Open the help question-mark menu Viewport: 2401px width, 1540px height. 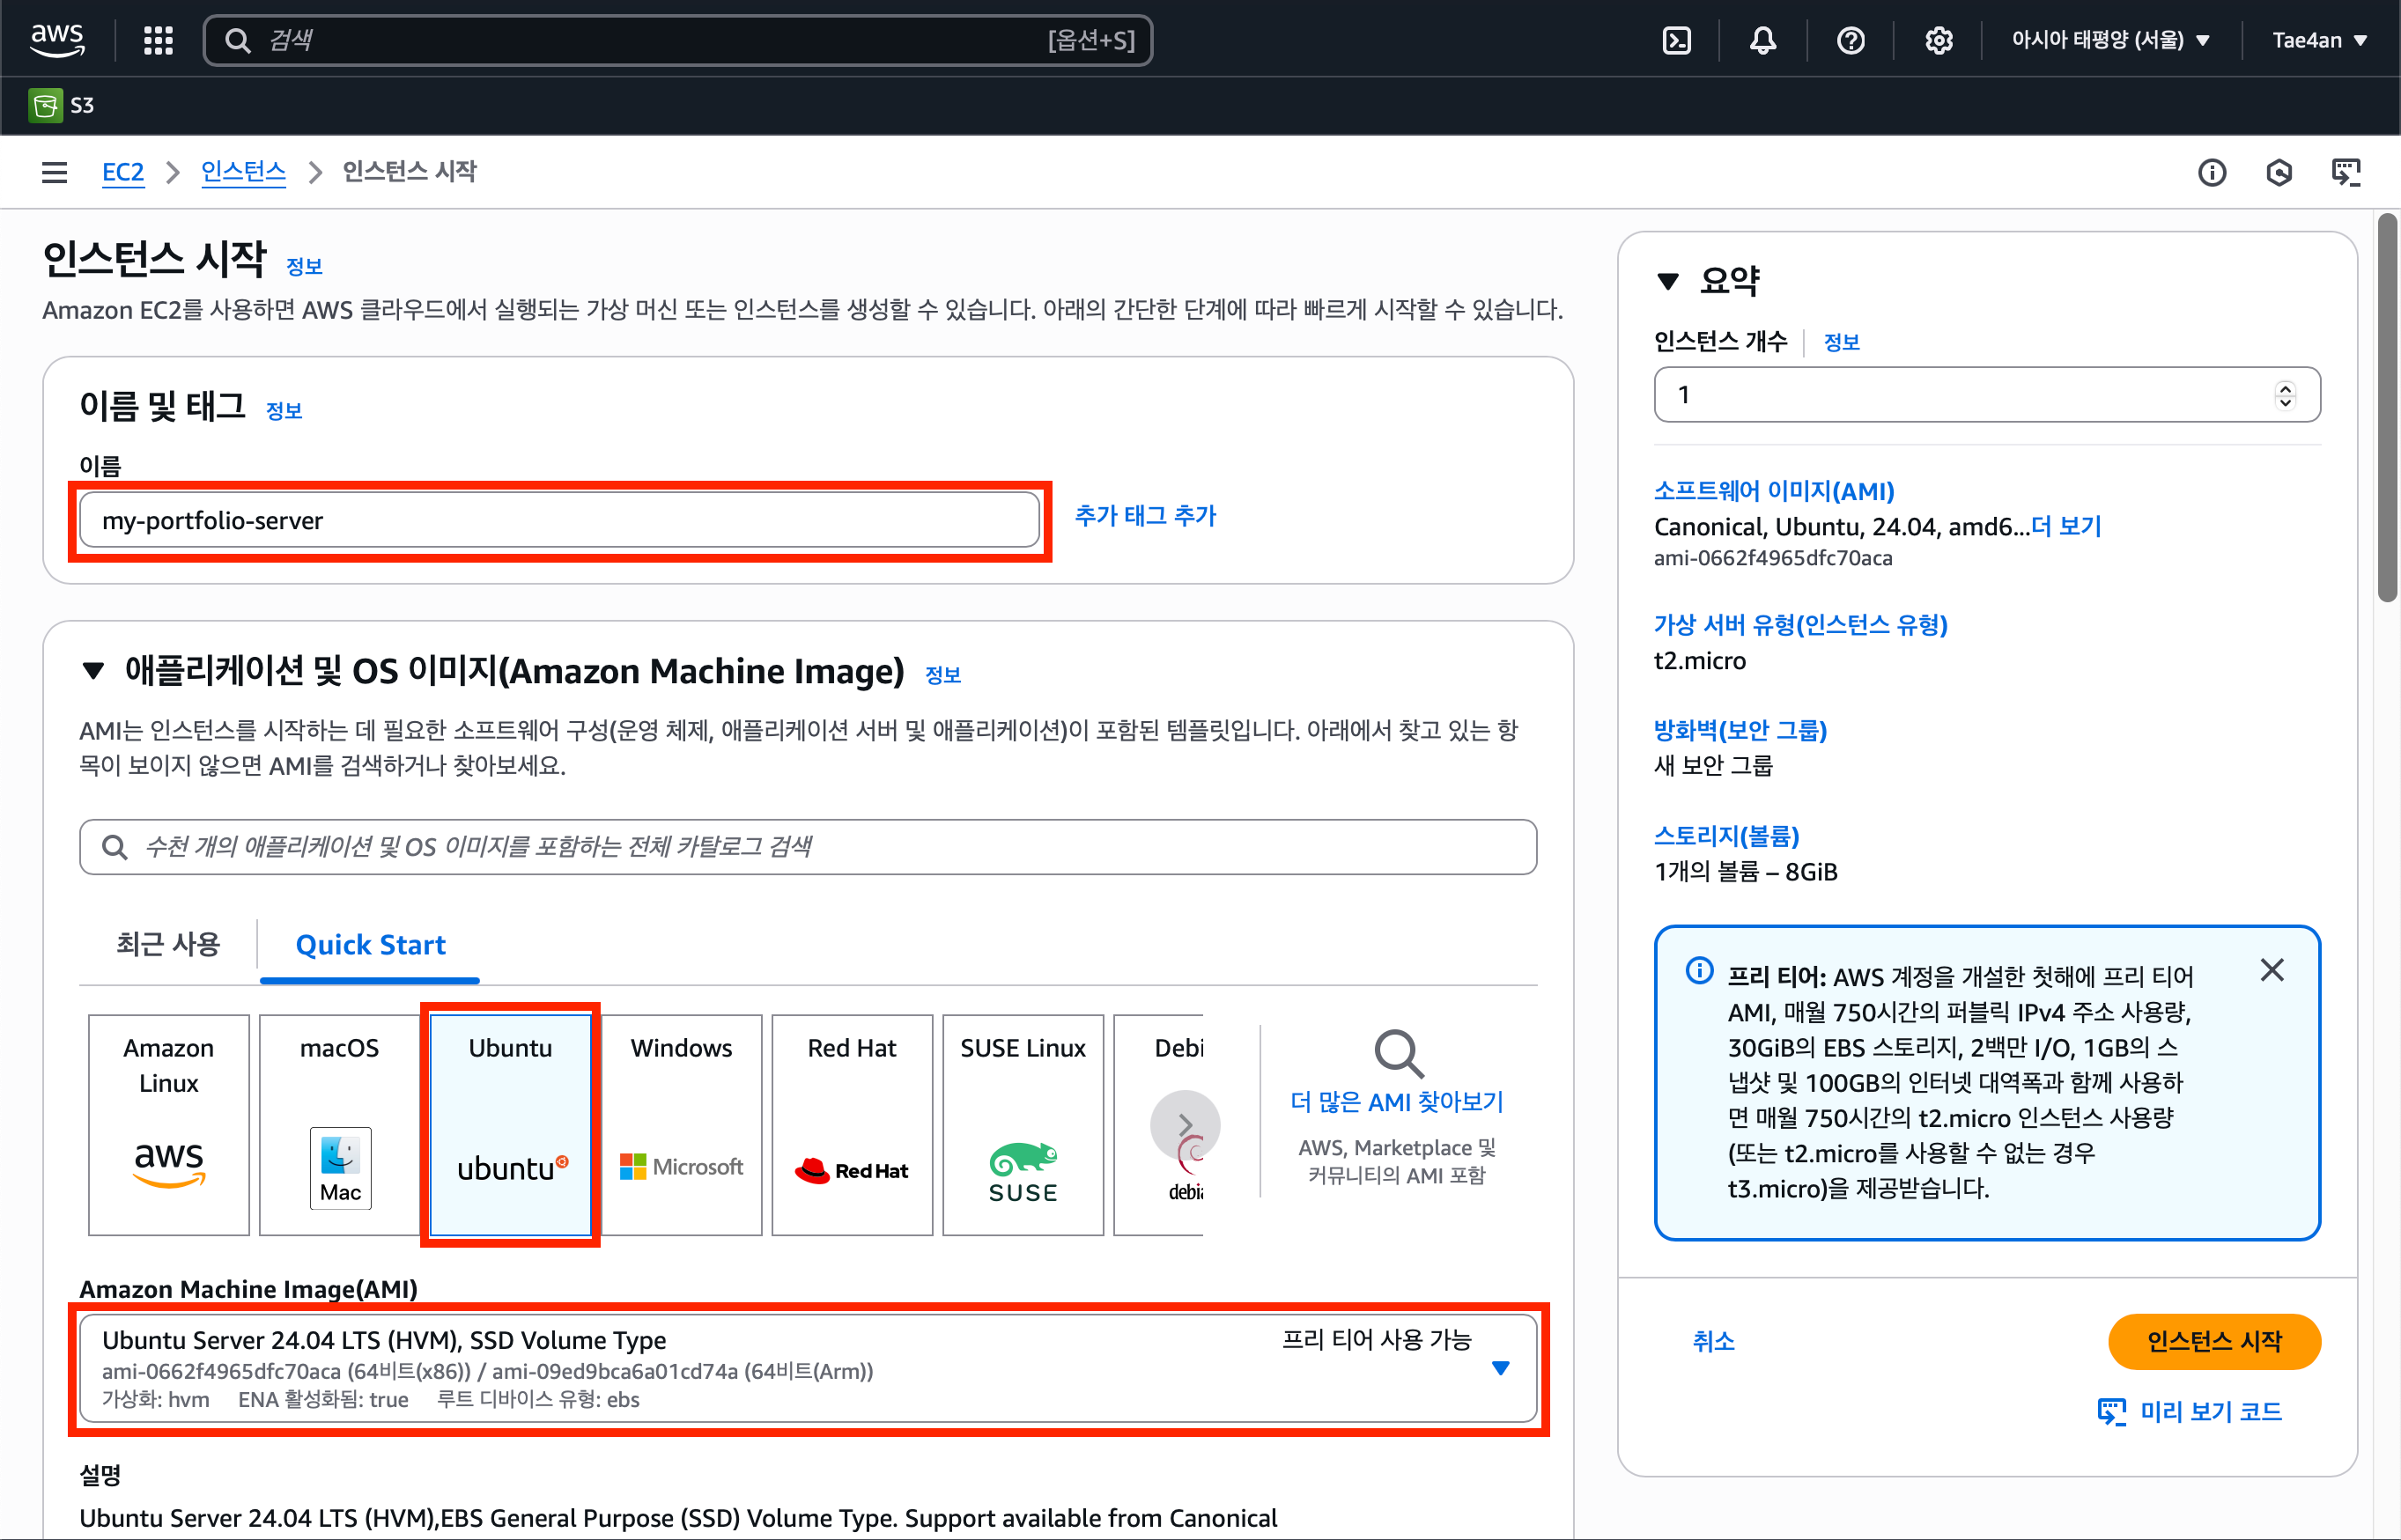pos(1851,40)
